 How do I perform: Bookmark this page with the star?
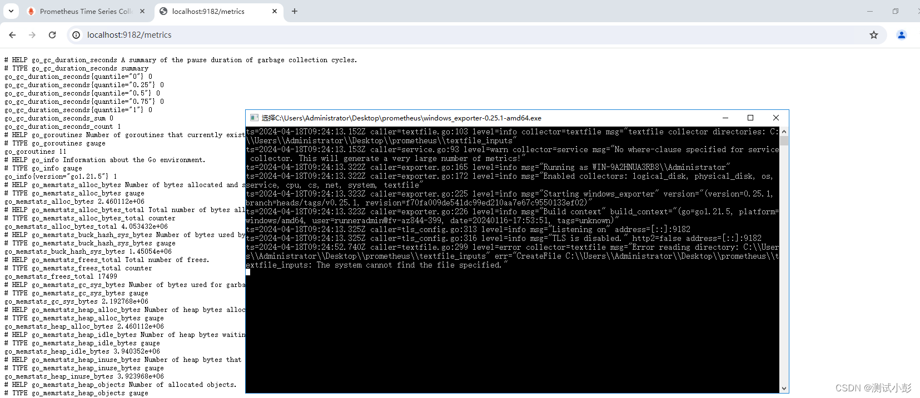pyautogui.click(x=874, y=35)
